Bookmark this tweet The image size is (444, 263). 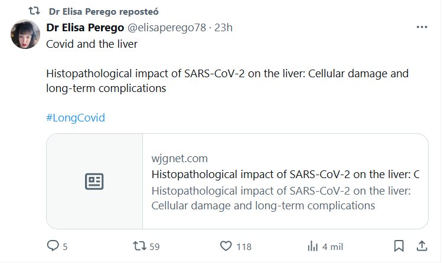pyautogui.click(x=399, y=246)
